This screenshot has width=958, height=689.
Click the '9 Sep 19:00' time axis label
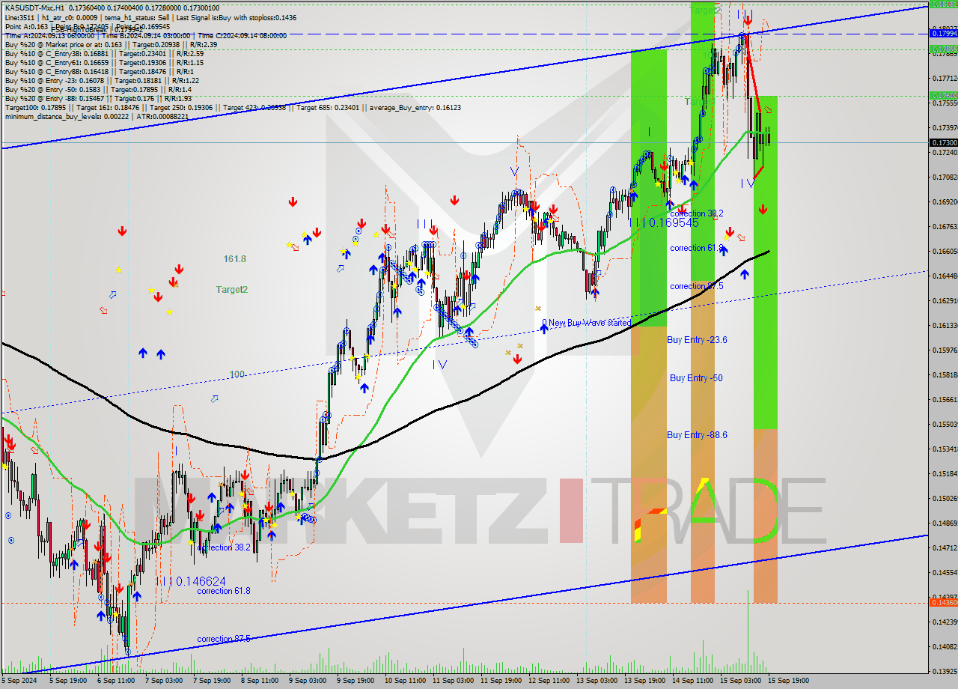coord(356,681)
